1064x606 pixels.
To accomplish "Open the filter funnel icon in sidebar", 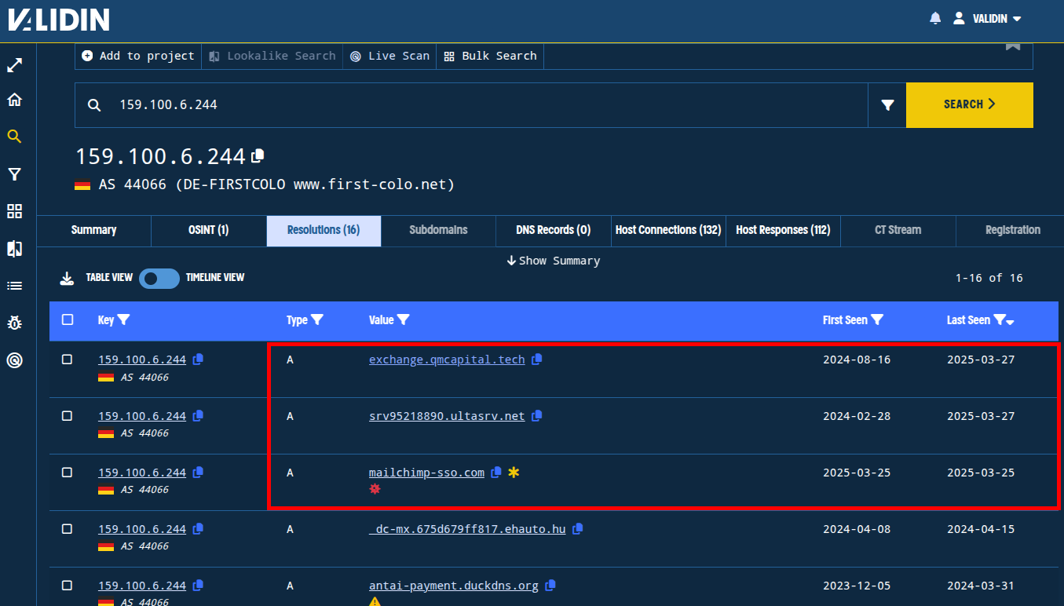I will coord(14,174).
